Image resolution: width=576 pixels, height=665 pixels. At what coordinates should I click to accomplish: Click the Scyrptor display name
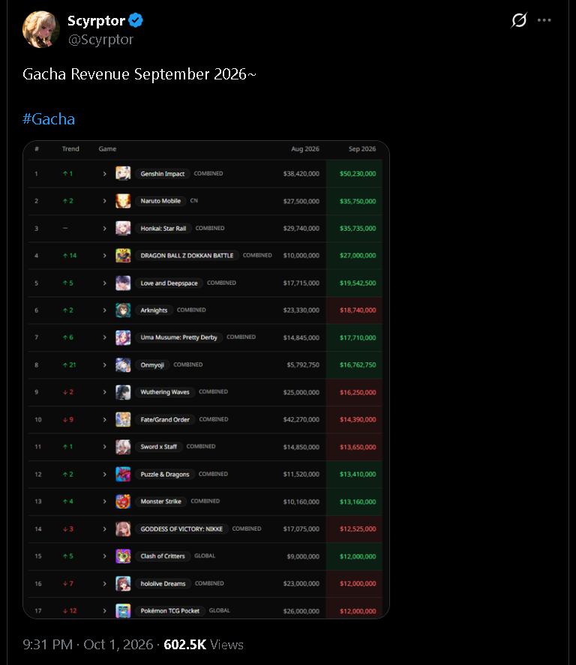coord(96,21)
